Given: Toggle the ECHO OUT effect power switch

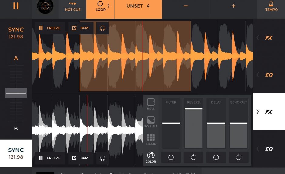Looking at the screenshot, I should [x=238, y=157].
